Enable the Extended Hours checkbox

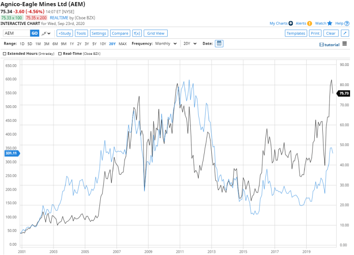(4, 53)
